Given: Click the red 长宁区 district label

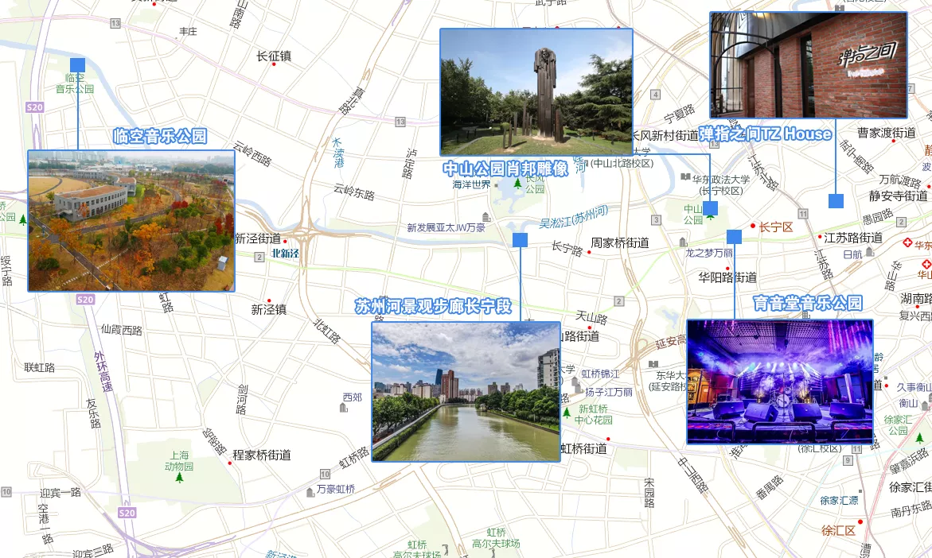Looking at the screenshot, I should [775, 227].
